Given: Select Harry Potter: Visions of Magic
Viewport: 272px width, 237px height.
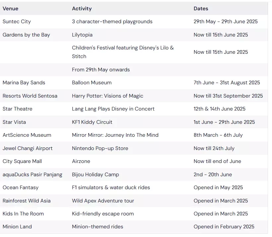Looking at the screenshot, I should click(107, 96).
